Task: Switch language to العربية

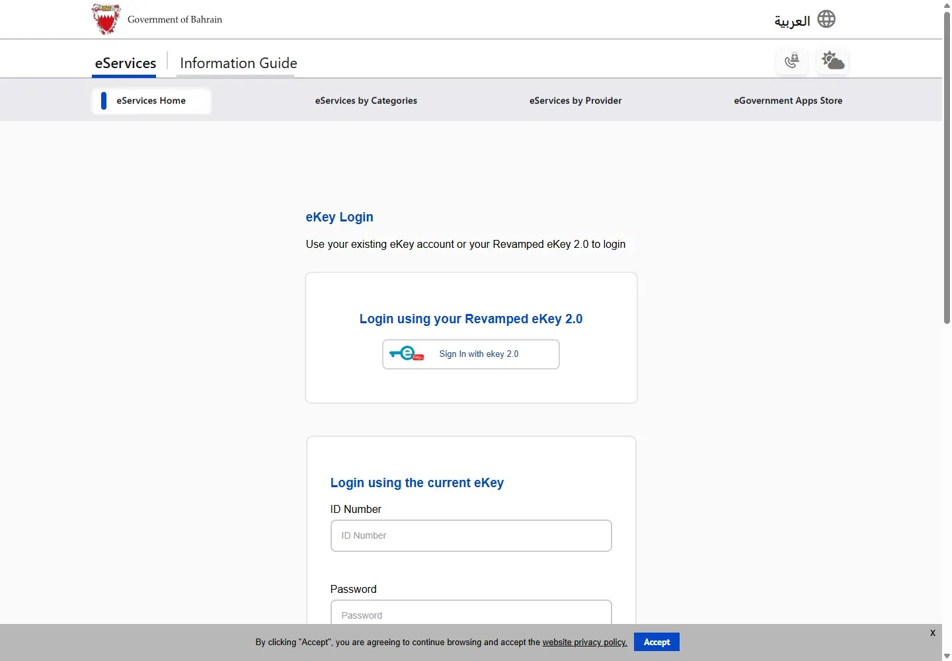Action: pyautogui.click(x=792, y=21)
